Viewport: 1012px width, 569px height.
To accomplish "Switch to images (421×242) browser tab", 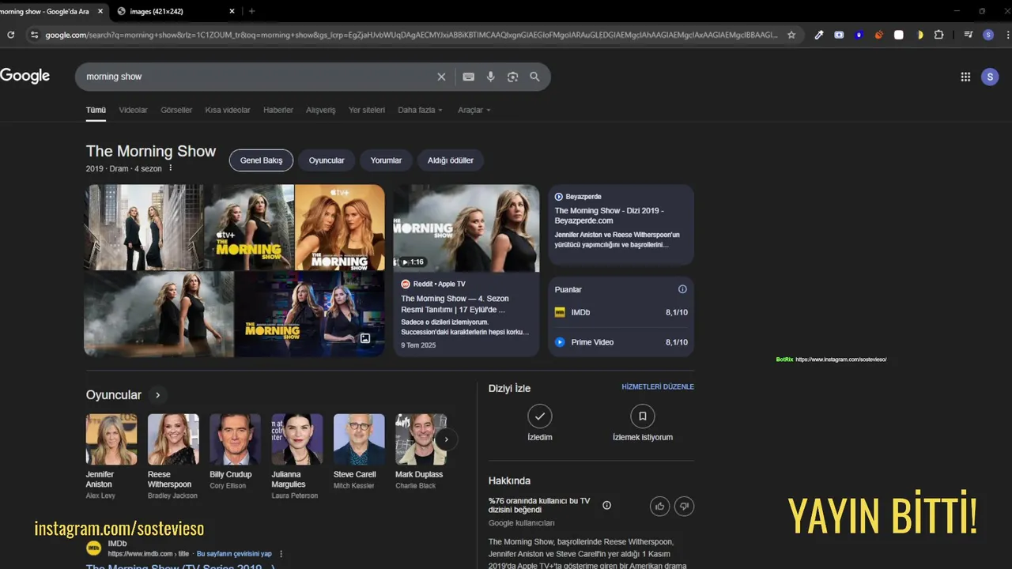I will click(174, 11).
